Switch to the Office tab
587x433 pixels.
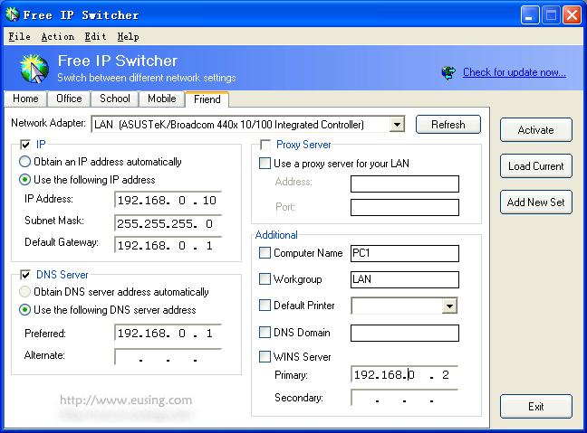pos(69,99)
